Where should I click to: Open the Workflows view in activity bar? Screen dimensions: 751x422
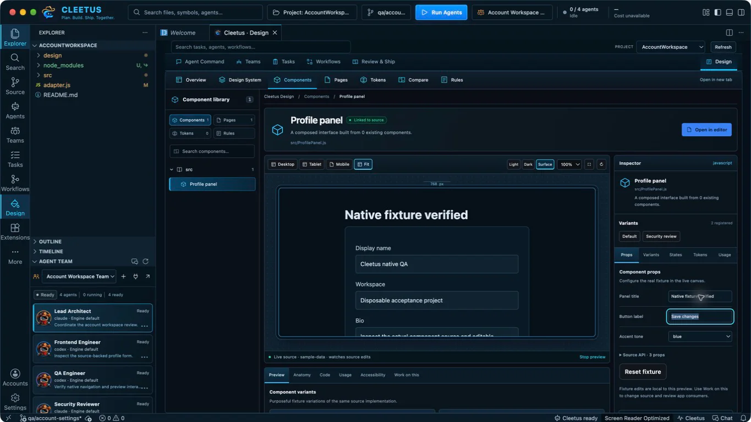15,183
